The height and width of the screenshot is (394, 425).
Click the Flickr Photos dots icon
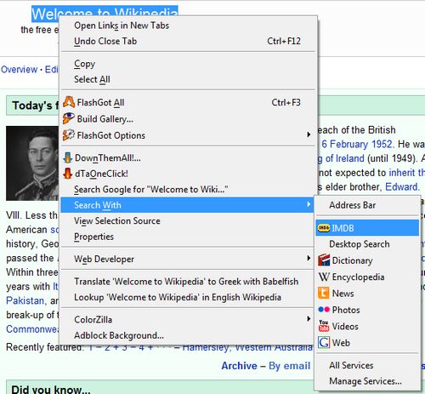tap(324, 310)
